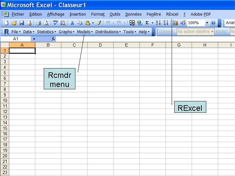Open Rcmdr Distributions menu
Image resolution: width=235 pixels, height=176 pixels.
tap(108, 32)
